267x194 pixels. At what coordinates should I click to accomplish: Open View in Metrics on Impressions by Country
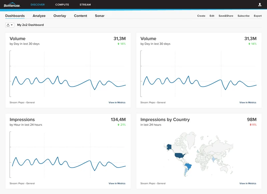[x=248, y=183]
